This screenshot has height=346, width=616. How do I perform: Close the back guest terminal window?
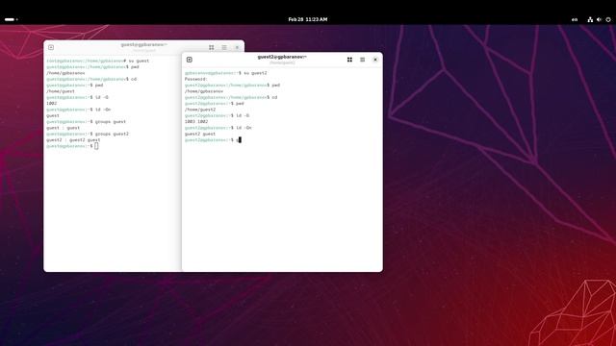(237, 47)
